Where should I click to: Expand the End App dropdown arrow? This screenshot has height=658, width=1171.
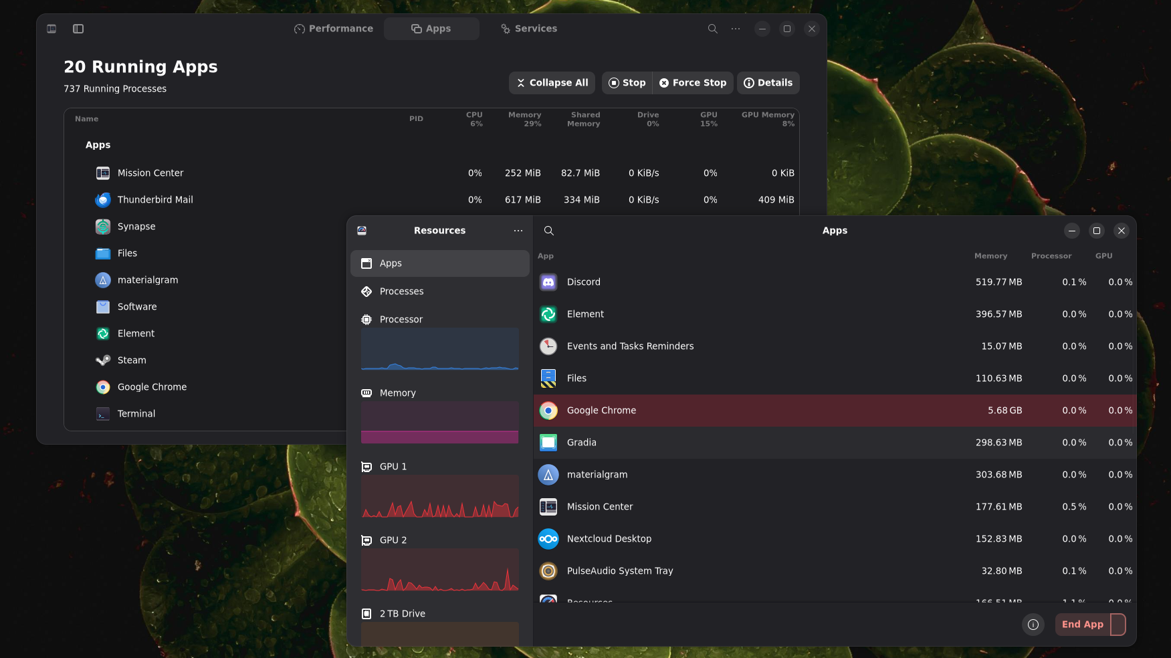click(1118, 625)
